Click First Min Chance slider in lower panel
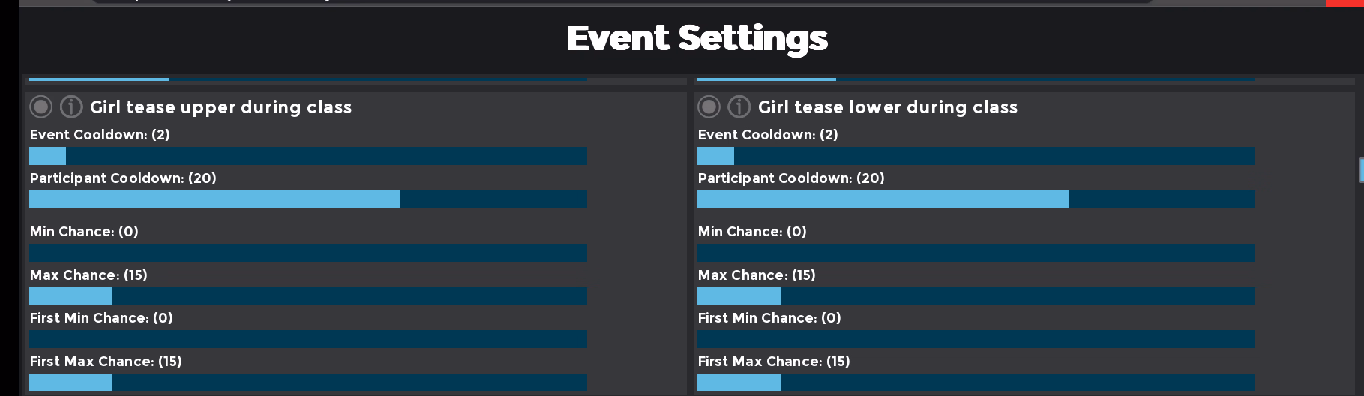This screenshot has height=396, width=1364. pos(976,339)
